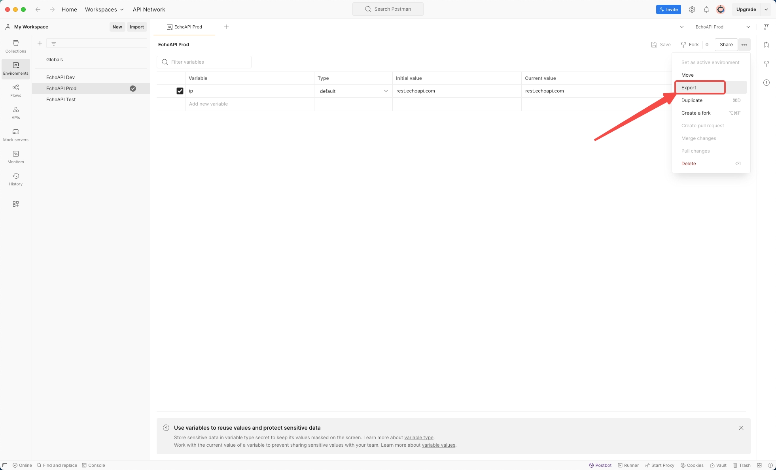
Task: Close the variables info banner
Action: coord(741,428)
